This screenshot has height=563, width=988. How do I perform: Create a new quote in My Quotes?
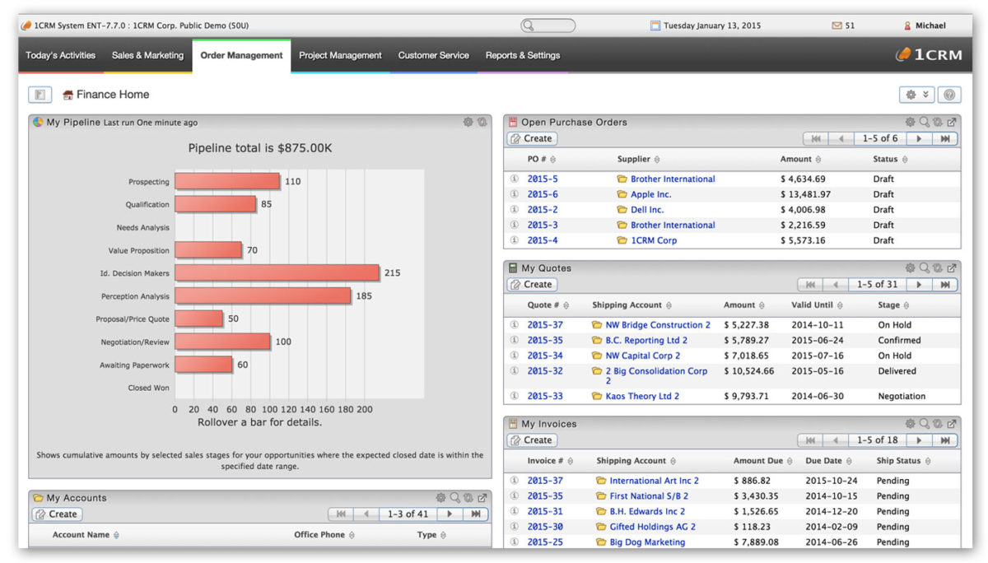point(531,284)
